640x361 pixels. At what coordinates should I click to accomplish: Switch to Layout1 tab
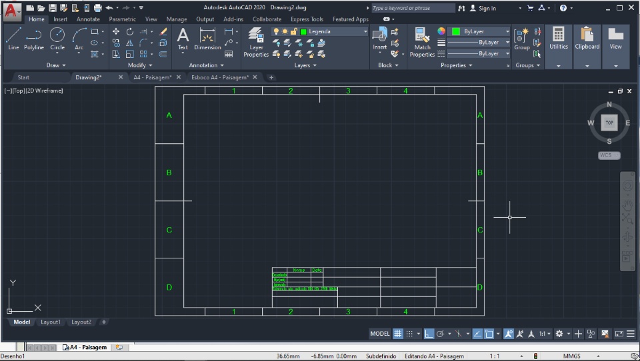51,322
